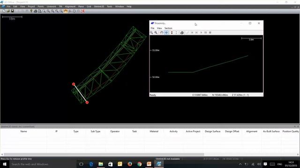Select Pan hand tool in Proximity toolbar
300x168 pixels.
pos(162,33)
